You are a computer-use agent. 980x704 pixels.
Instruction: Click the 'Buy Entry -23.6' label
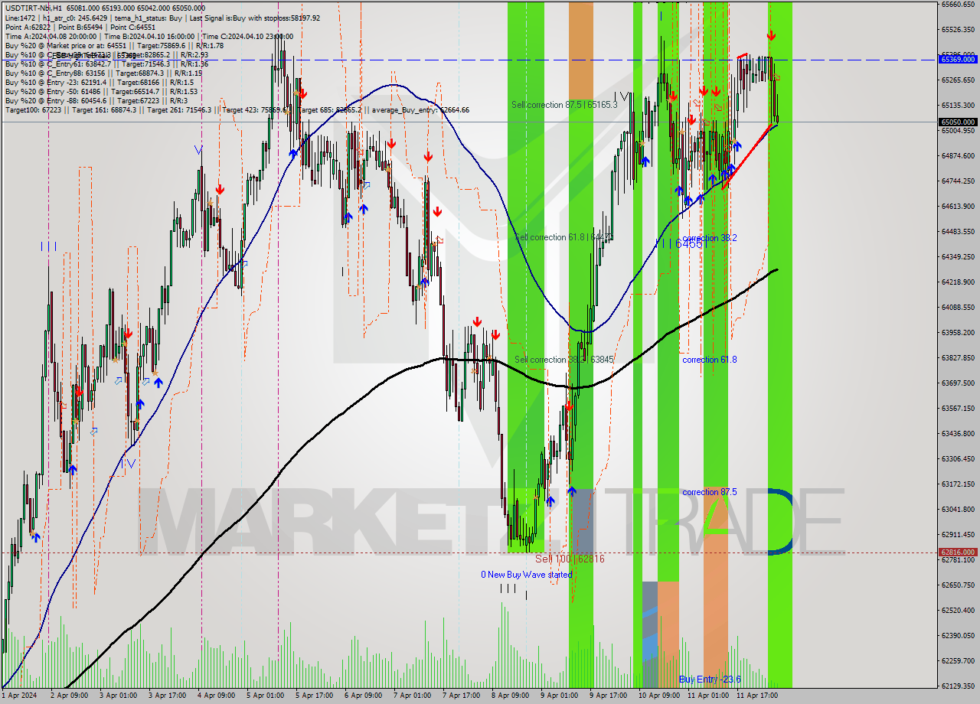710,680
